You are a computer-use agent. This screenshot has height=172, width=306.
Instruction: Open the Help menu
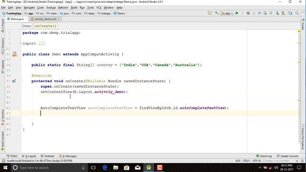coord(119,8)
